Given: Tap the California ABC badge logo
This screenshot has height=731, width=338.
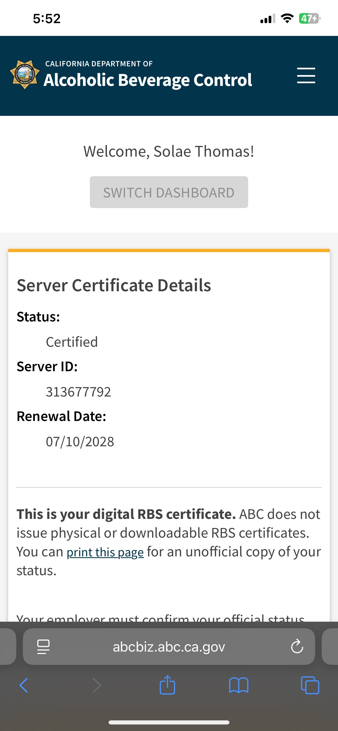Looking at the screenshot, I should click(x=25, y=75).
